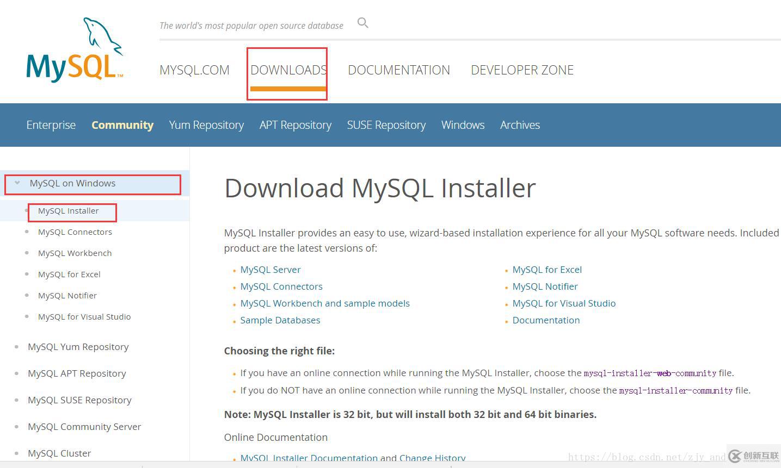This screenshot has width=781, height=468.
Task: Click the 32 bit installer note
Action: tap(410, 415)
